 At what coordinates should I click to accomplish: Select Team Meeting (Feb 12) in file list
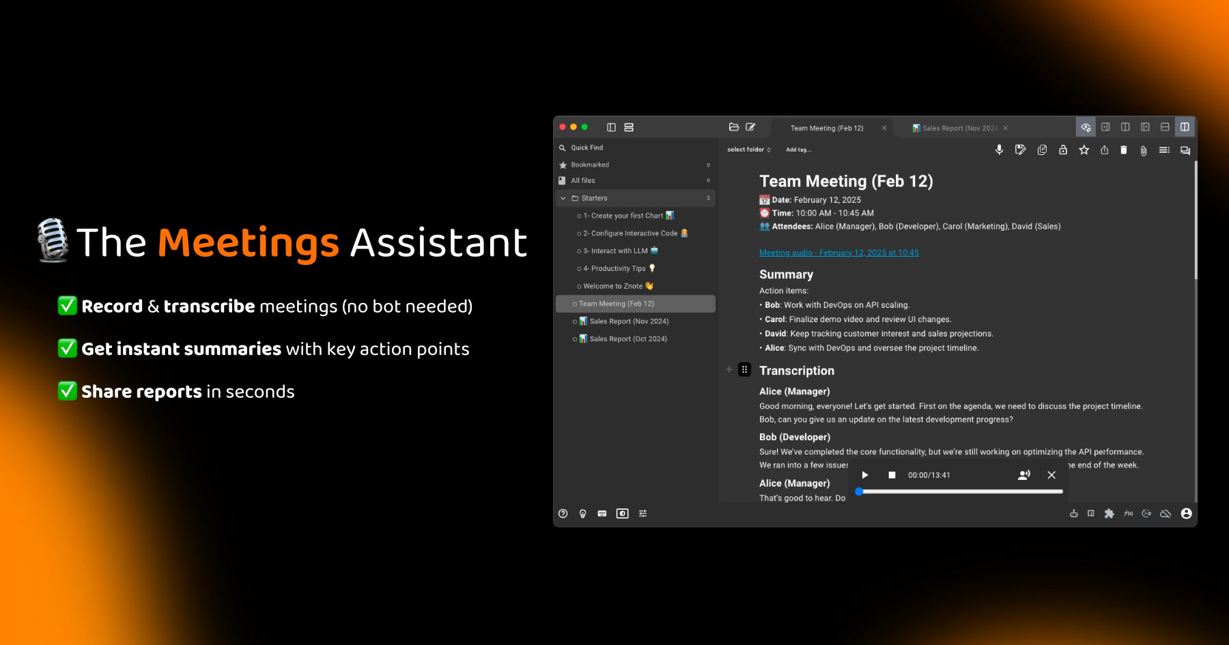click(x=635, y=304)
